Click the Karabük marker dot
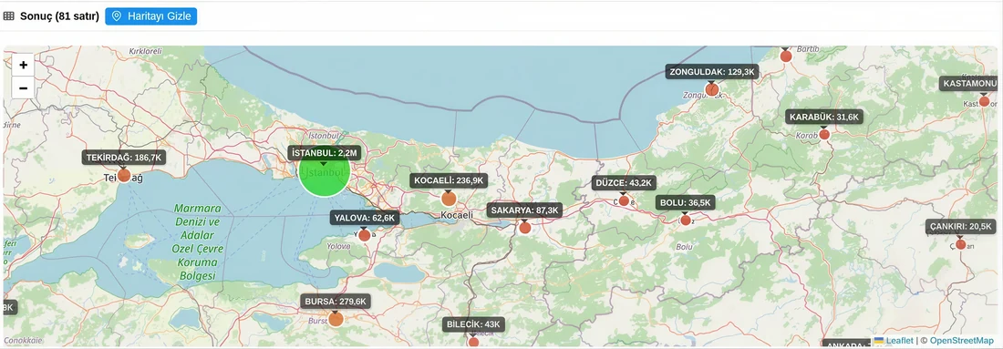The height and width of the screenshot is (349, 1003). pos(824,135)
